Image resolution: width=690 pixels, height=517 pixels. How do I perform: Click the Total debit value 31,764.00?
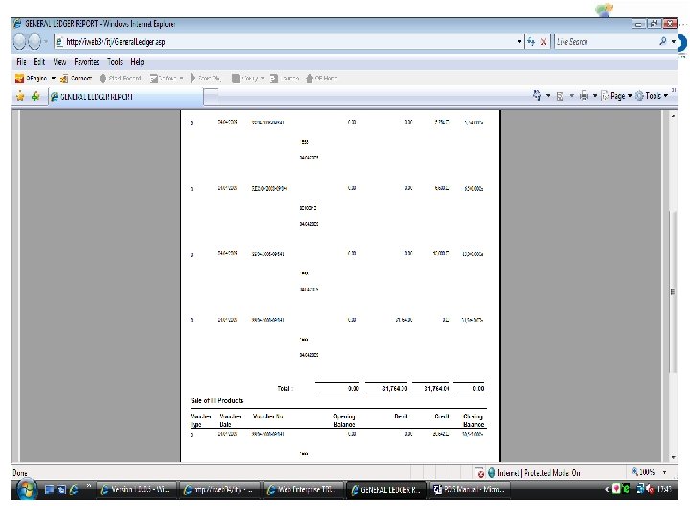coord(395,388)
